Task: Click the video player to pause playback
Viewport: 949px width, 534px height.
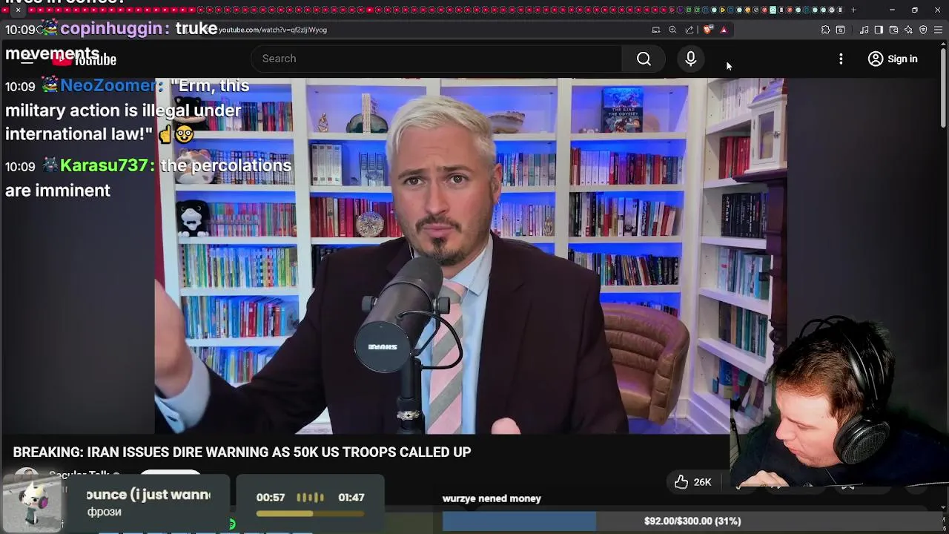Action: [470, 256]
